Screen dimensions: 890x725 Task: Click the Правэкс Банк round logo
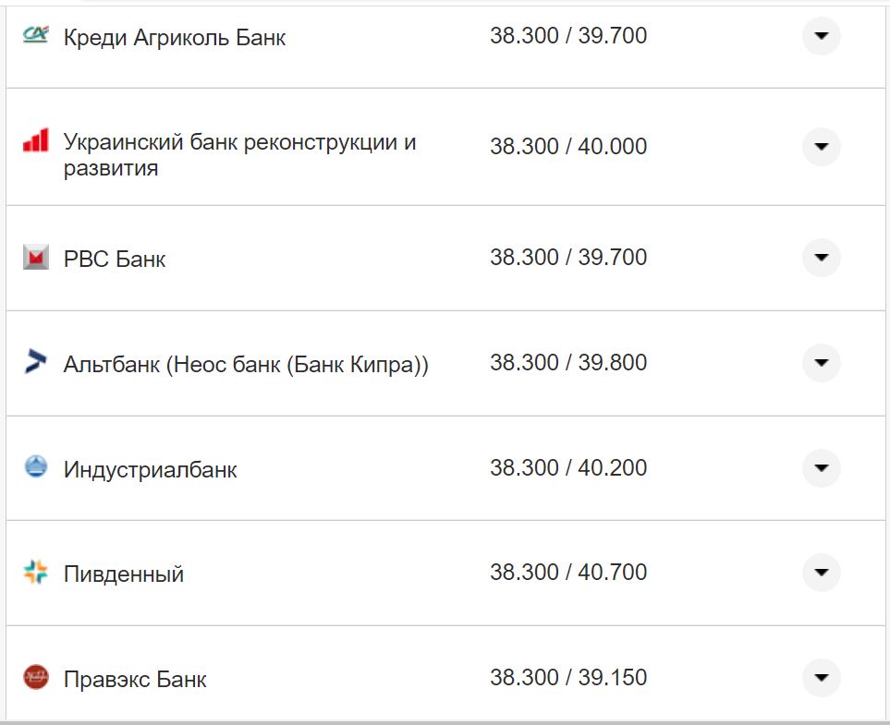coord(35,678)
